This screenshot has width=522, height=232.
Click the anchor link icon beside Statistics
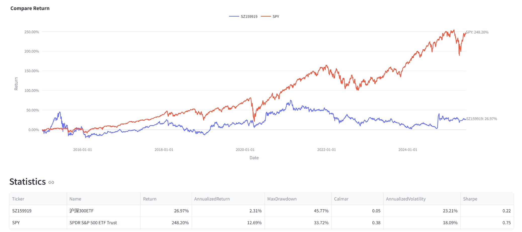51,182
